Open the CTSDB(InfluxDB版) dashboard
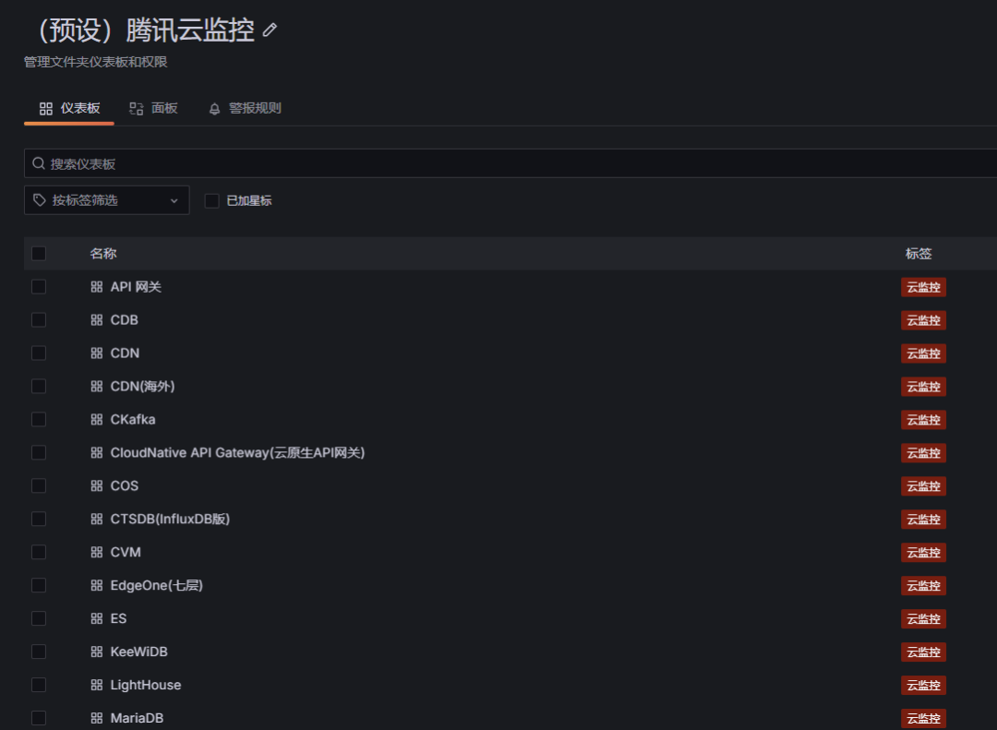 pos(170,519)
